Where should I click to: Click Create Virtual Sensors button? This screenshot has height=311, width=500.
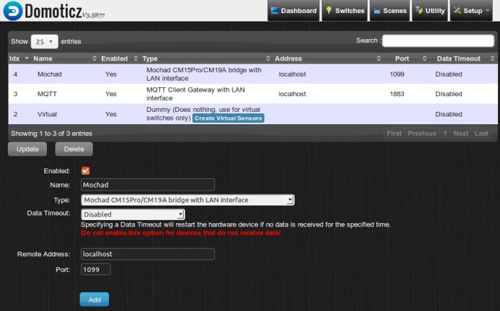(x=228, y=118)
